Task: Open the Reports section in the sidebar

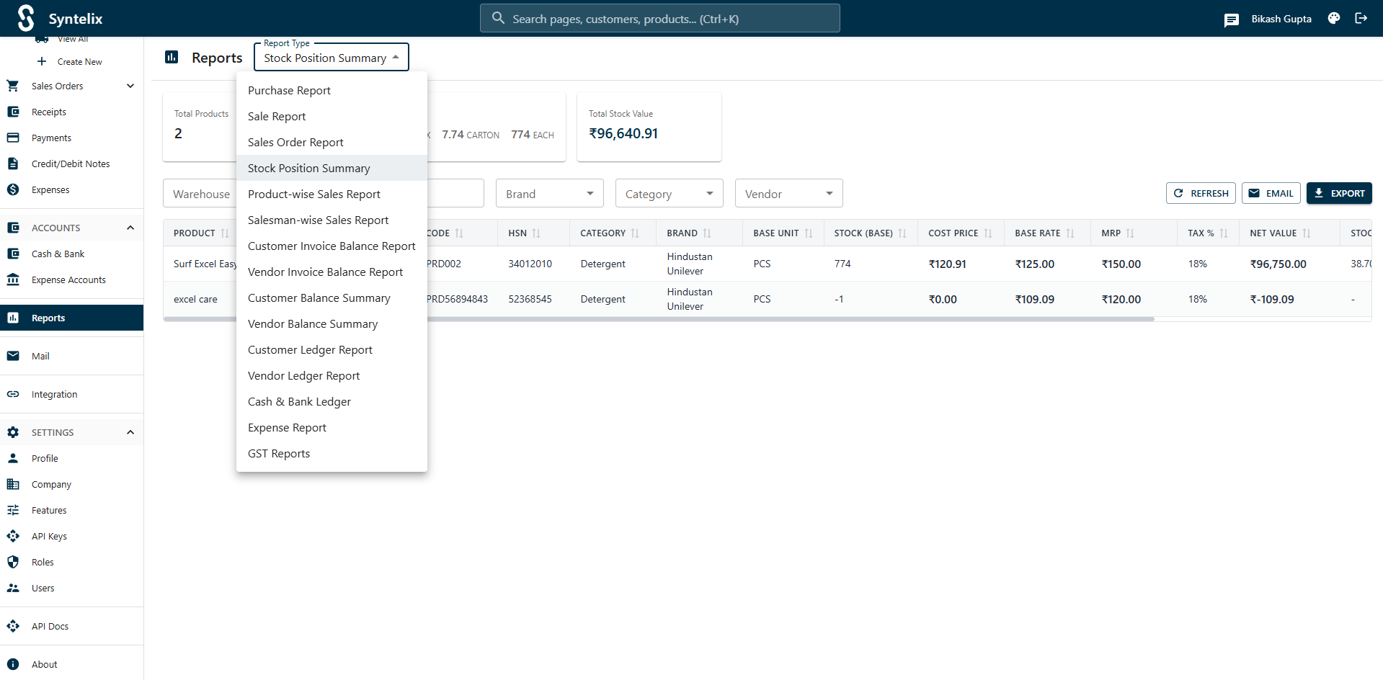Action: [x=48, y=318]
